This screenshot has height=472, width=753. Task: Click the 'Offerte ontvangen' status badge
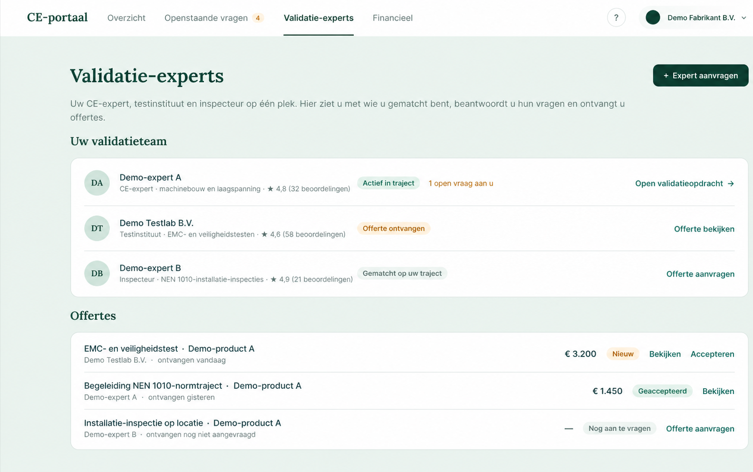point(394,229)
